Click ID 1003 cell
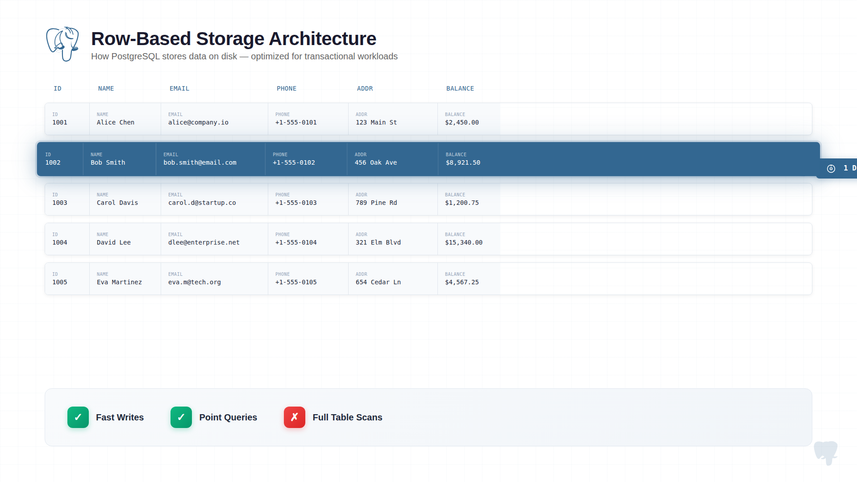857x482 pixels. pyautogui.click(x=60, y=203)
